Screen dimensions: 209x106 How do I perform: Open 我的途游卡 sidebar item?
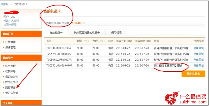[x=12, y=77]
